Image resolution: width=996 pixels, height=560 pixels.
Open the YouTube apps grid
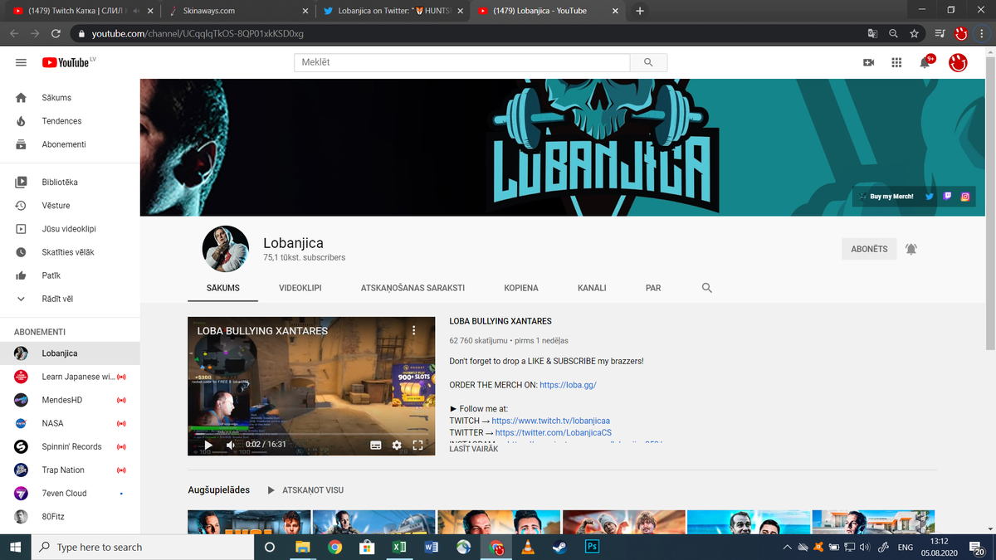click(x=896, y=62)
